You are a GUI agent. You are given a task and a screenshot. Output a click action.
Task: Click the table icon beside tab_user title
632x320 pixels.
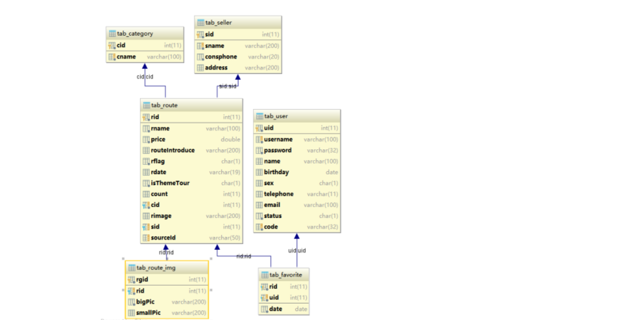260,116
